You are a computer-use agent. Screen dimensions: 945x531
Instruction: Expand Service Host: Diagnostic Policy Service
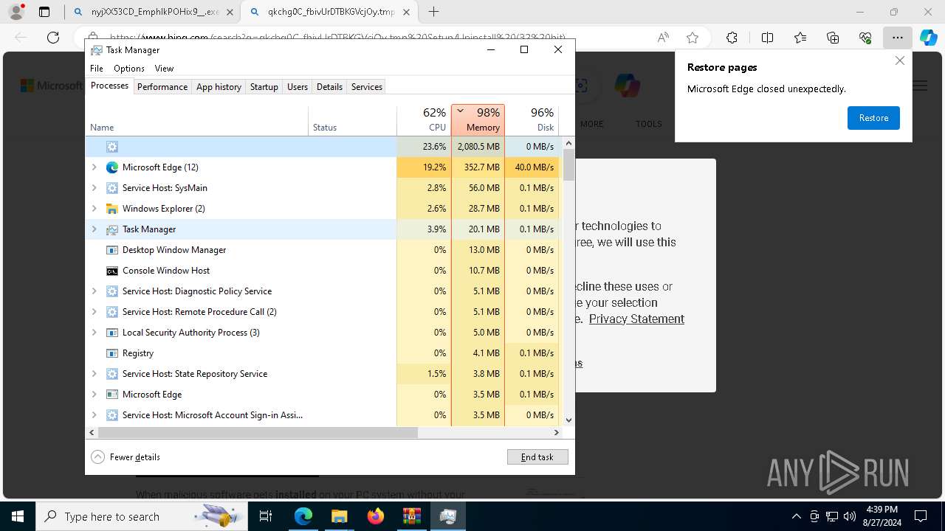(94, 291)
